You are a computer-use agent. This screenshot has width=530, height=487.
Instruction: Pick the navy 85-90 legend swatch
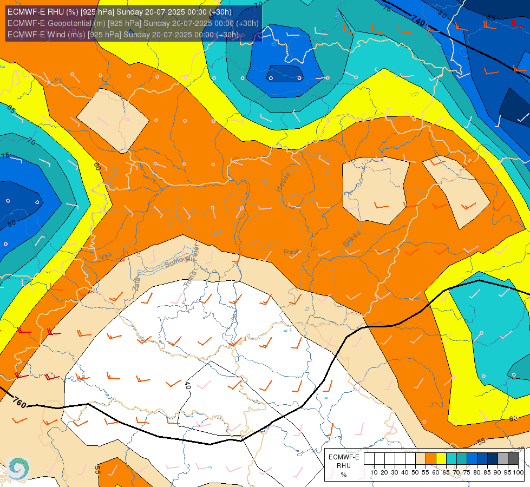coord(493,459)
